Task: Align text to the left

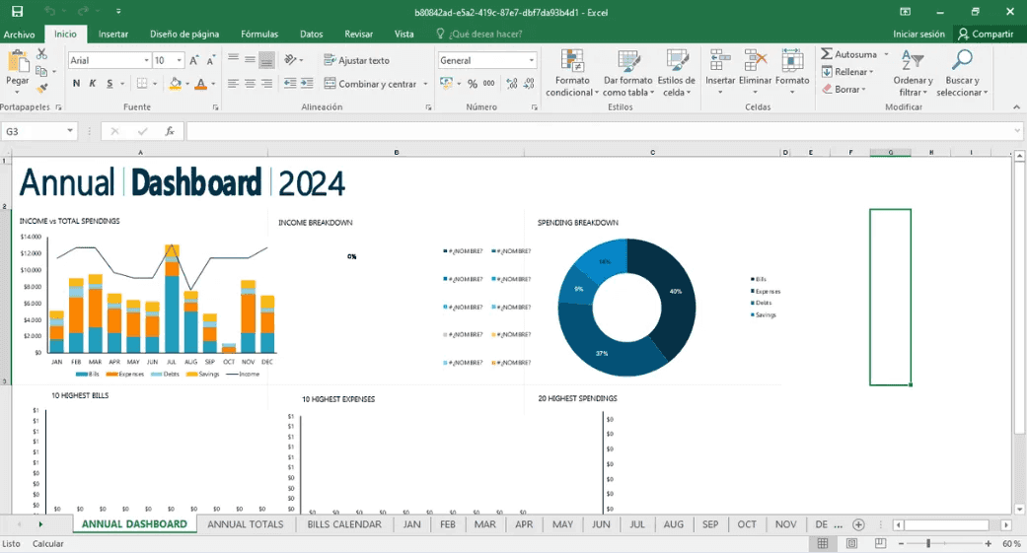Action: (233, 83)
